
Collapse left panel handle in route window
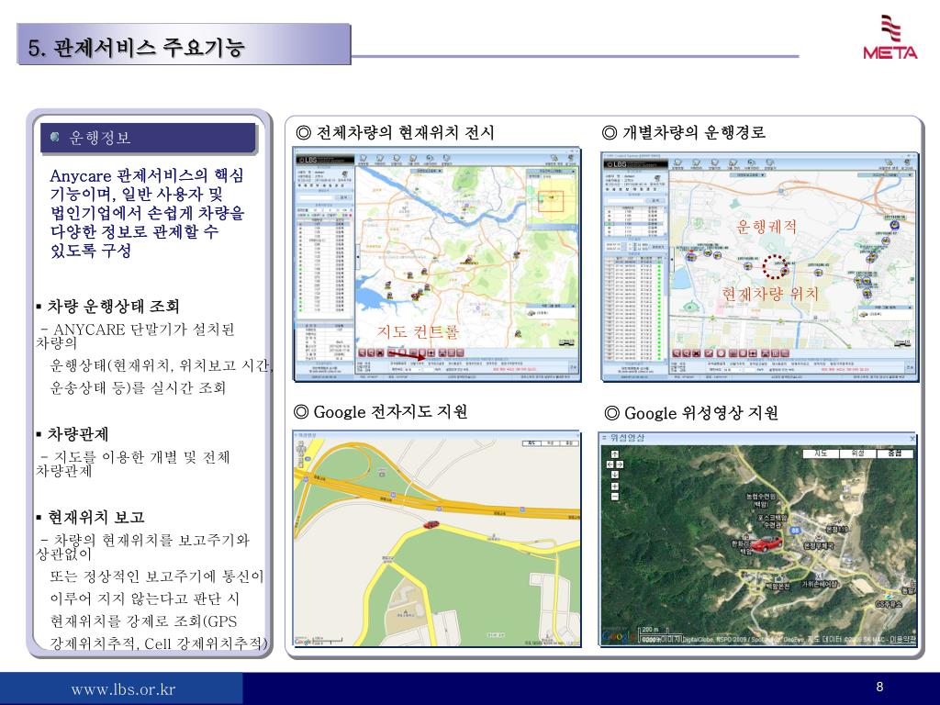click(x=671, y=260)
